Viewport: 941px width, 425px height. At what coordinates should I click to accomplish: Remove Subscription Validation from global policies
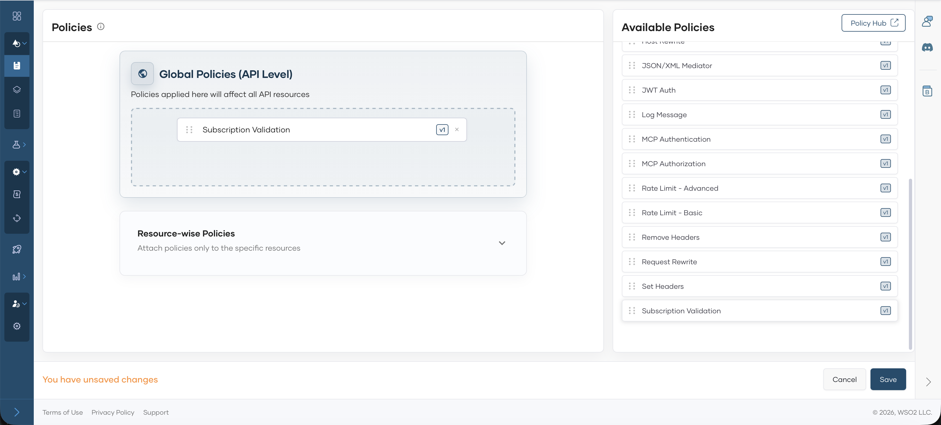pyautogui.click(x=457, y=130)
